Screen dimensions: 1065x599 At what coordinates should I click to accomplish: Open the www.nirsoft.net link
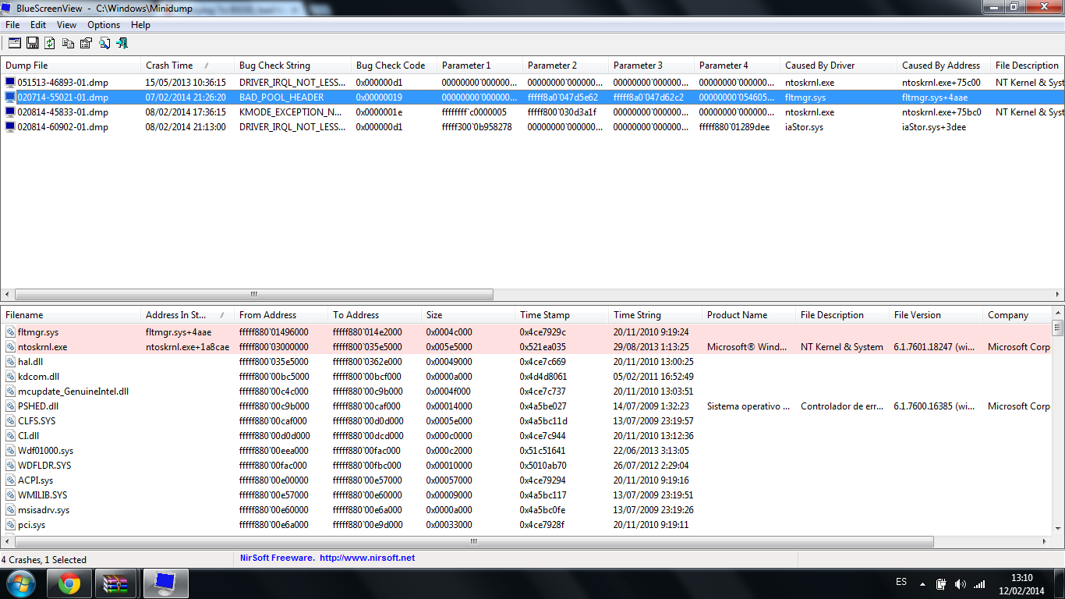(x=367, y=558)
